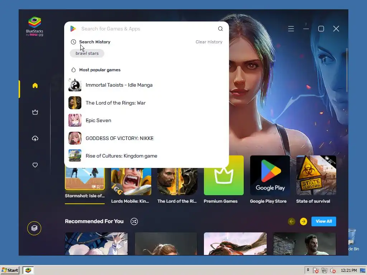Open the multi-instance layers icon
Image resolution: width=367 pixels, height=275 pixels.
(x=34, y=228)
